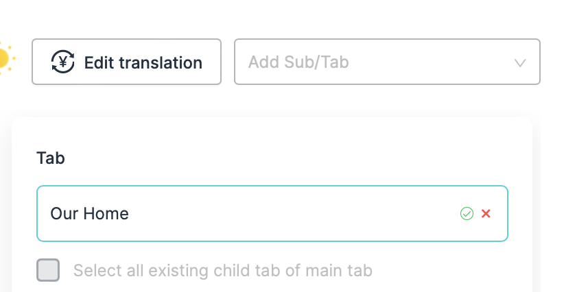Click the yen translation icon
The height and width of the screenshot is (292, 564).
coord(63,62)
